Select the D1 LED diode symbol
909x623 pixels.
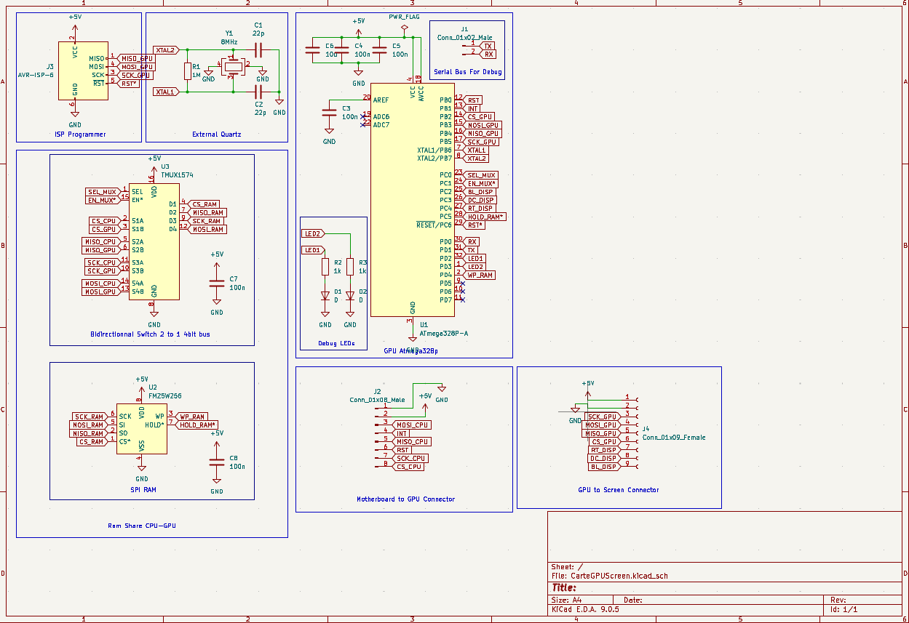tap(325, 296)
